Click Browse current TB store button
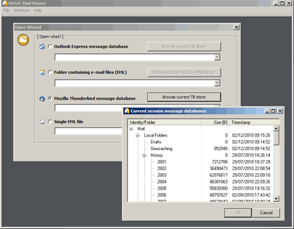 [x=184, y=97]
